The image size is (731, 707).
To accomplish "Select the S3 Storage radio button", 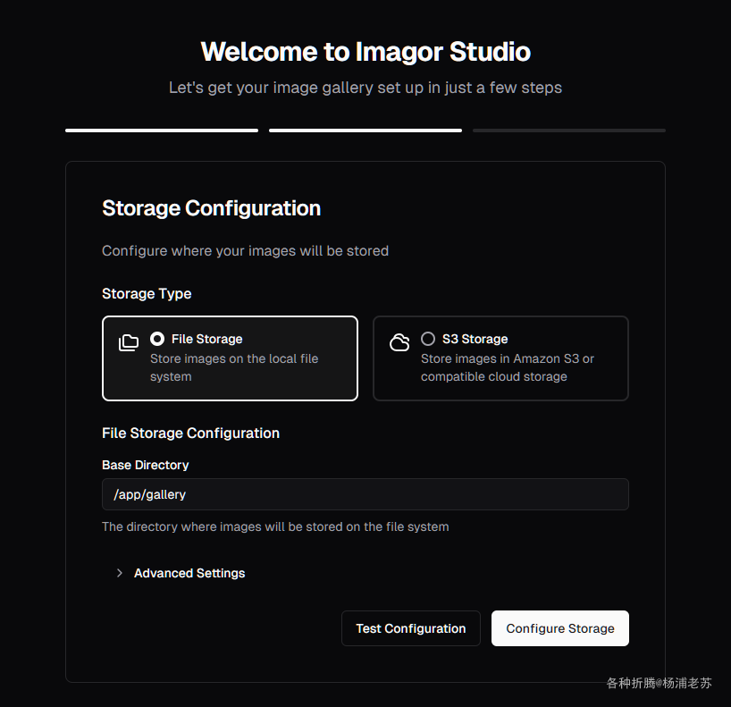I will tap(428, 339).
